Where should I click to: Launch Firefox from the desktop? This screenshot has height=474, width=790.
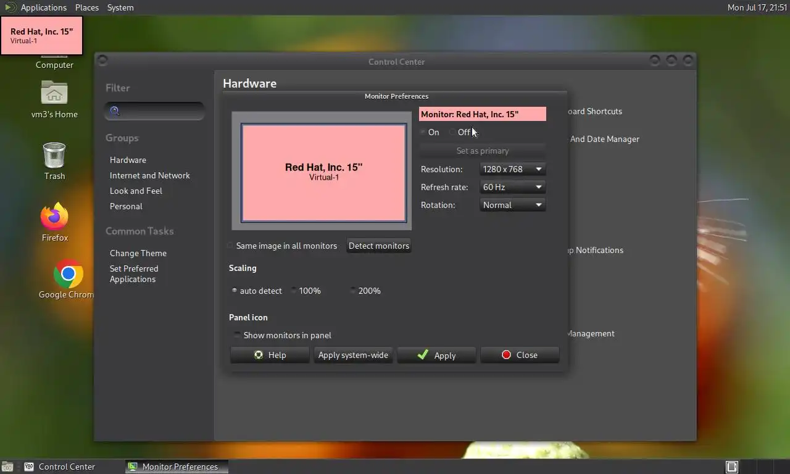pyautogui.click(x=54, y=216)
